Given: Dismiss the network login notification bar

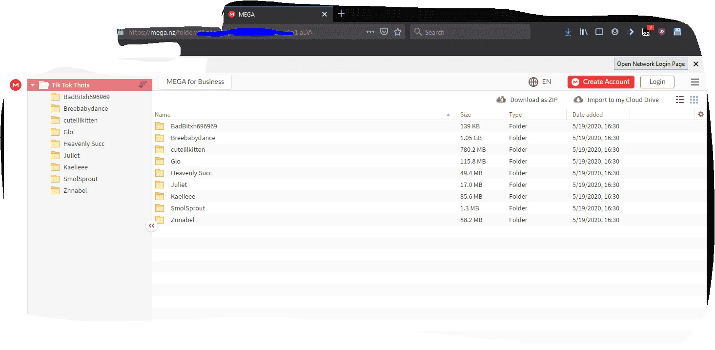Looking at the screenshot, I should [696, 64].
